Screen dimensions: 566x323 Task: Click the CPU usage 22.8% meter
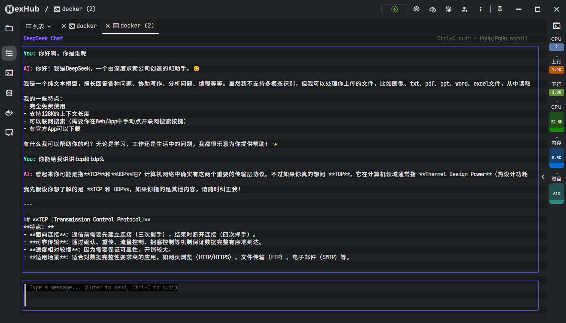[557, 122]
